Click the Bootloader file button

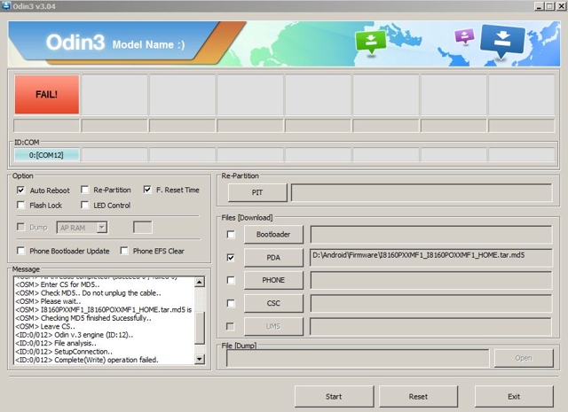pyautogui.click(x=273, y=235)
